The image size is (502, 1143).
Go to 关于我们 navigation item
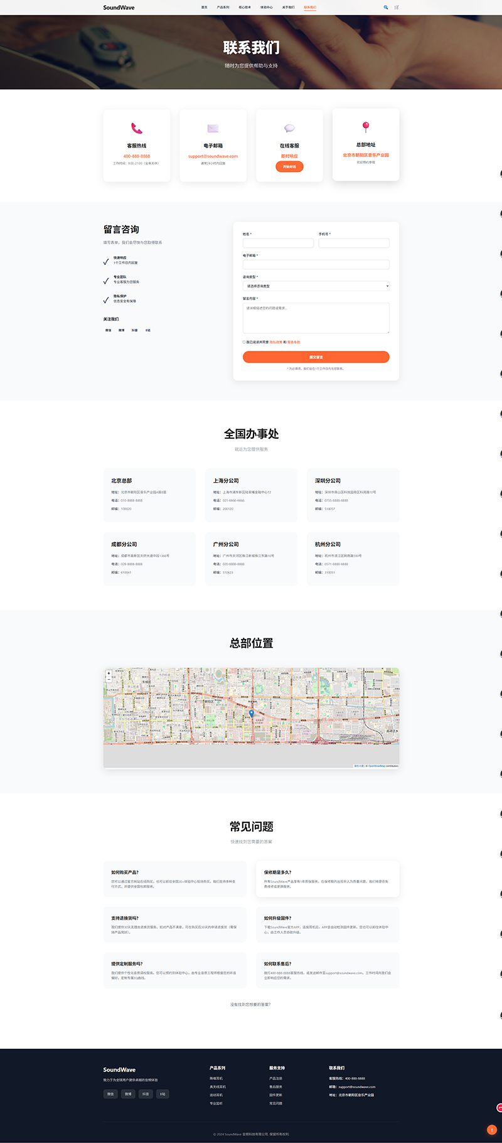coord(288,8)
